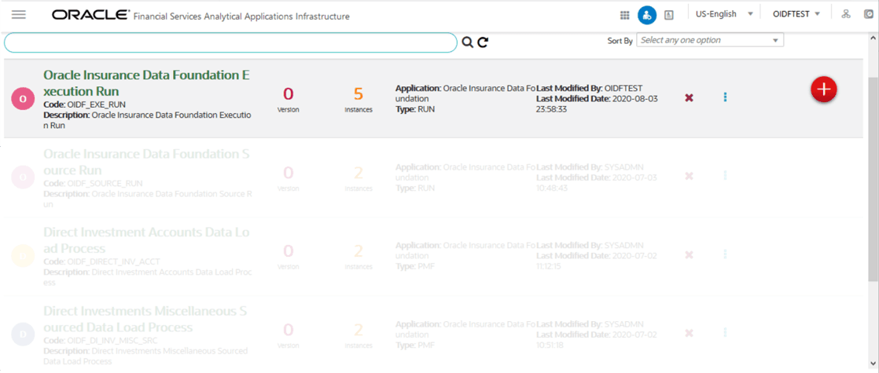This screenshot has width=879, height=373.
Task: Click the red add process button
Action: pyautogui.click(x=823, y=89)
